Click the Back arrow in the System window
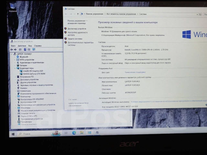The image size is (207, 155). pyautogui.click(x=66, y=14)
